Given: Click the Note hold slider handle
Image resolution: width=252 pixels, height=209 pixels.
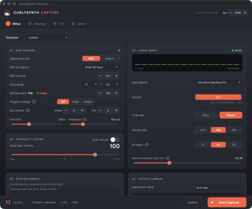Looking at the screenshot, I should (29, 124).
